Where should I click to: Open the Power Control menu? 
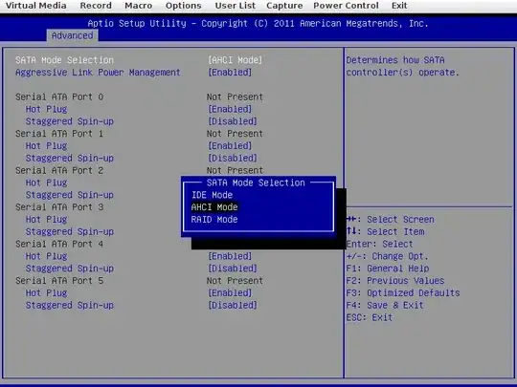346,6
